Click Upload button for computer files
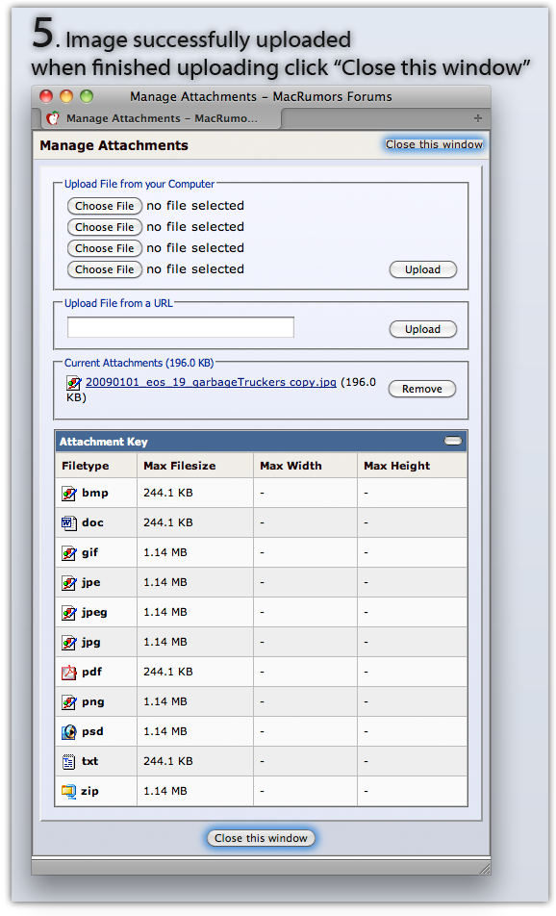Image resolution: width=556 pixels, height=916 pixels. coord(423,269)
